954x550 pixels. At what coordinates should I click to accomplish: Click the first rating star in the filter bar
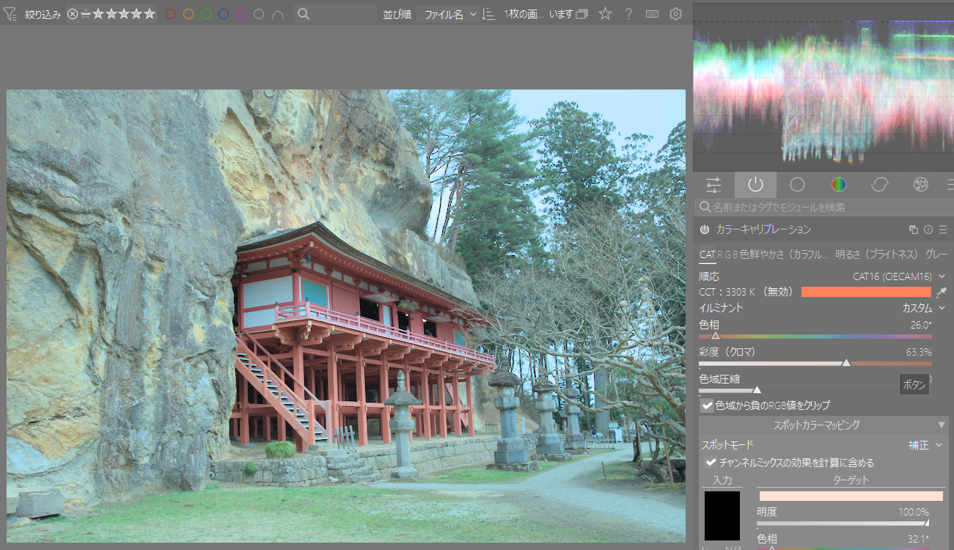[x=98, y=14]
